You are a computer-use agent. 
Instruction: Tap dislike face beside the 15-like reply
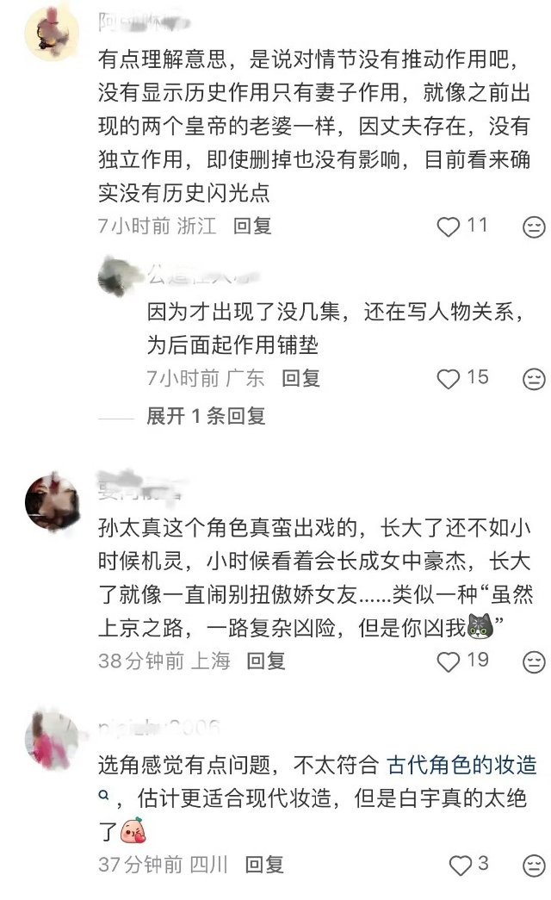click(534, 379)
